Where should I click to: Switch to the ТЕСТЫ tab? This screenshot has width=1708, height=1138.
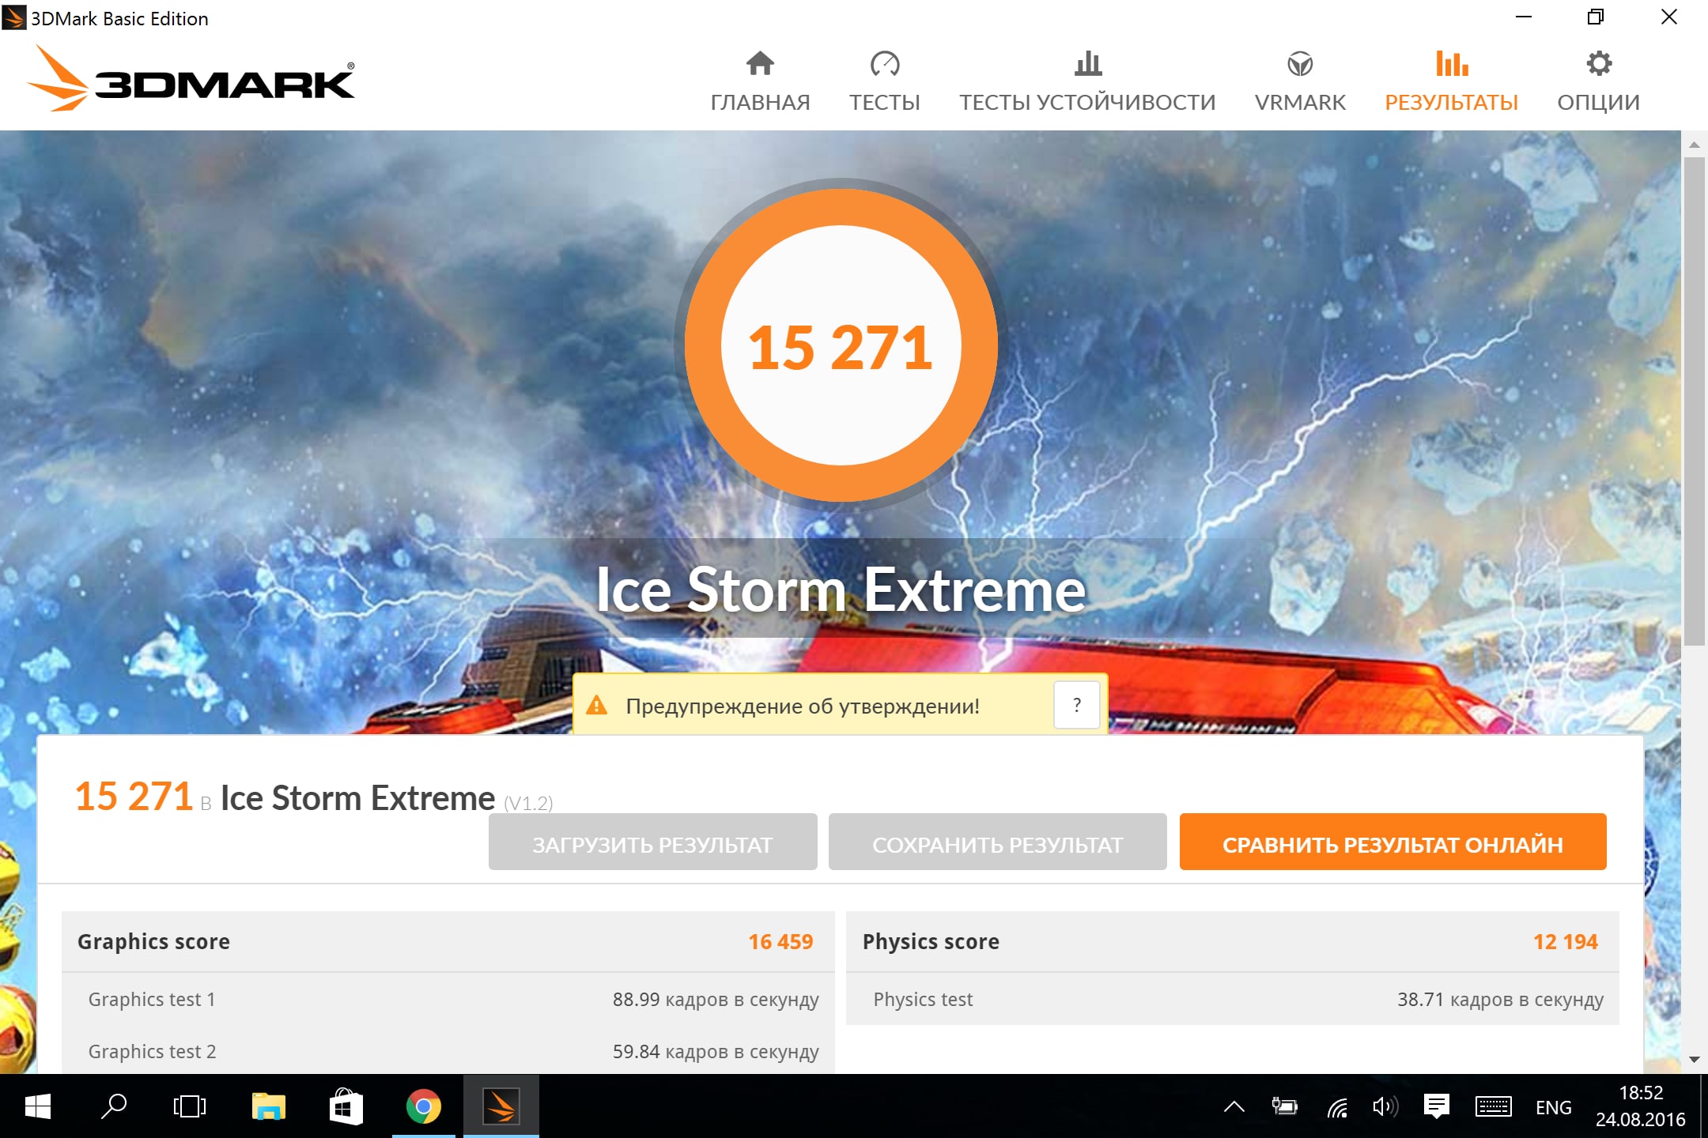[x=884, y=81]
